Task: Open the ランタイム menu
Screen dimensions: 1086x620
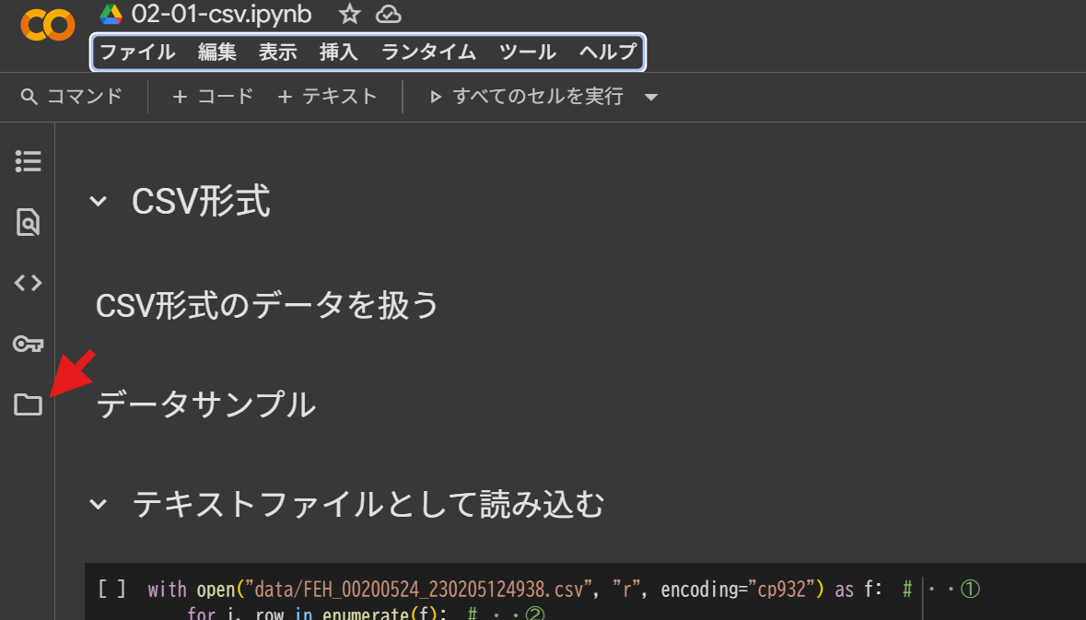Action: tap(428, 53)
